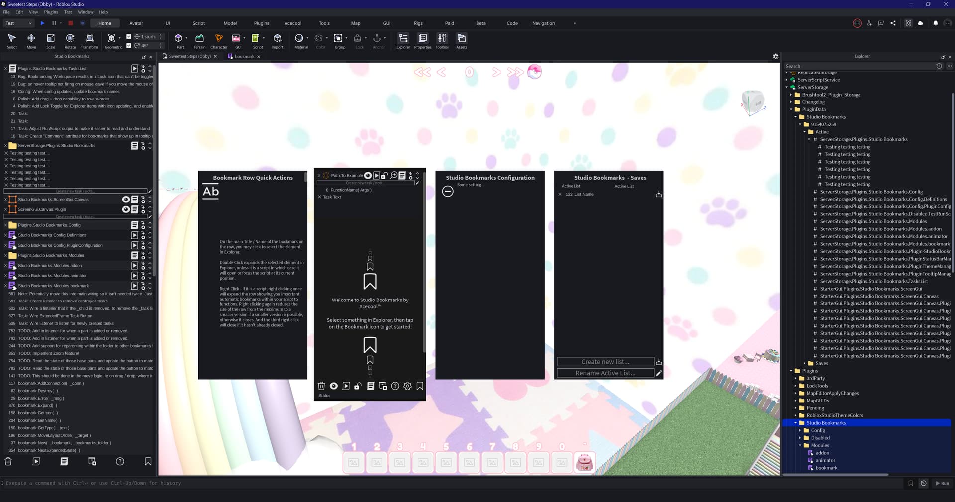Open the Properties panel from the ribbon
955x502 pixels.
point(423,41)
